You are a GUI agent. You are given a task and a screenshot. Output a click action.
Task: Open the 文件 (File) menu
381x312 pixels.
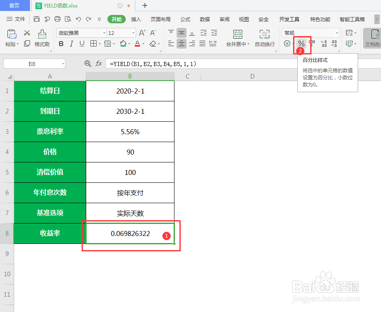[16, 19]
